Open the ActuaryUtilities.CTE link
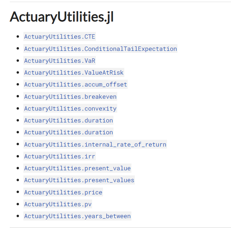231x228 pixels. pos(60,37)
